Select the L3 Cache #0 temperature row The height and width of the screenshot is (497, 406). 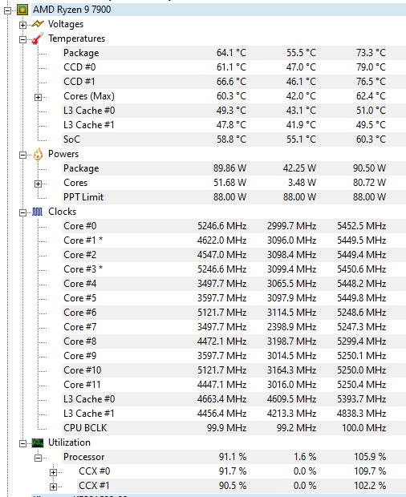233,111
